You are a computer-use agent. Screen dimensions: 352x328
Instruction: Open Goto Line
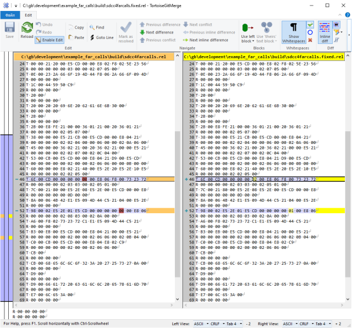102,37
